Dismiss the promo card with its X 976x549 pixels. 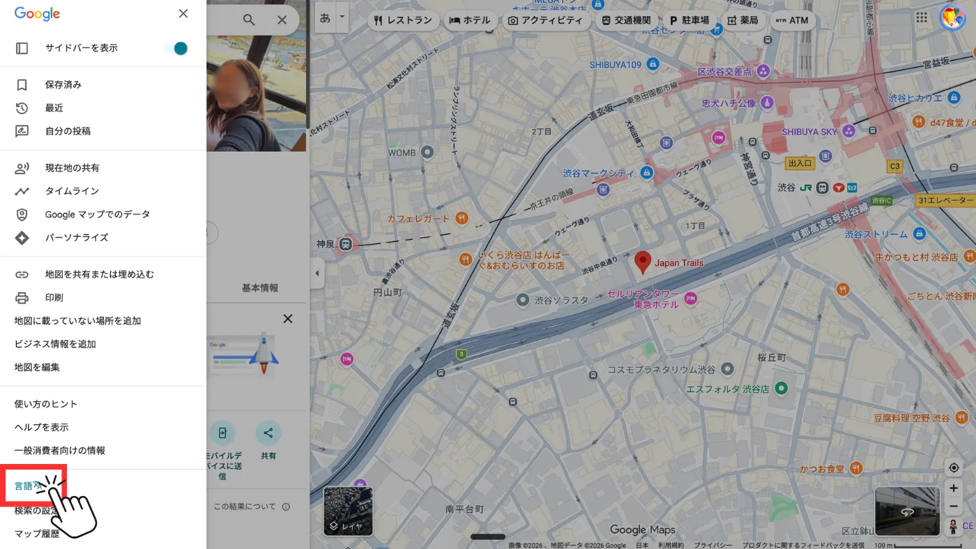click(287, 318)
